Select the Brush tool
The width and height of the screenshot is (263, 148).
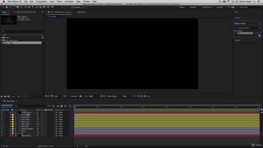37,7
